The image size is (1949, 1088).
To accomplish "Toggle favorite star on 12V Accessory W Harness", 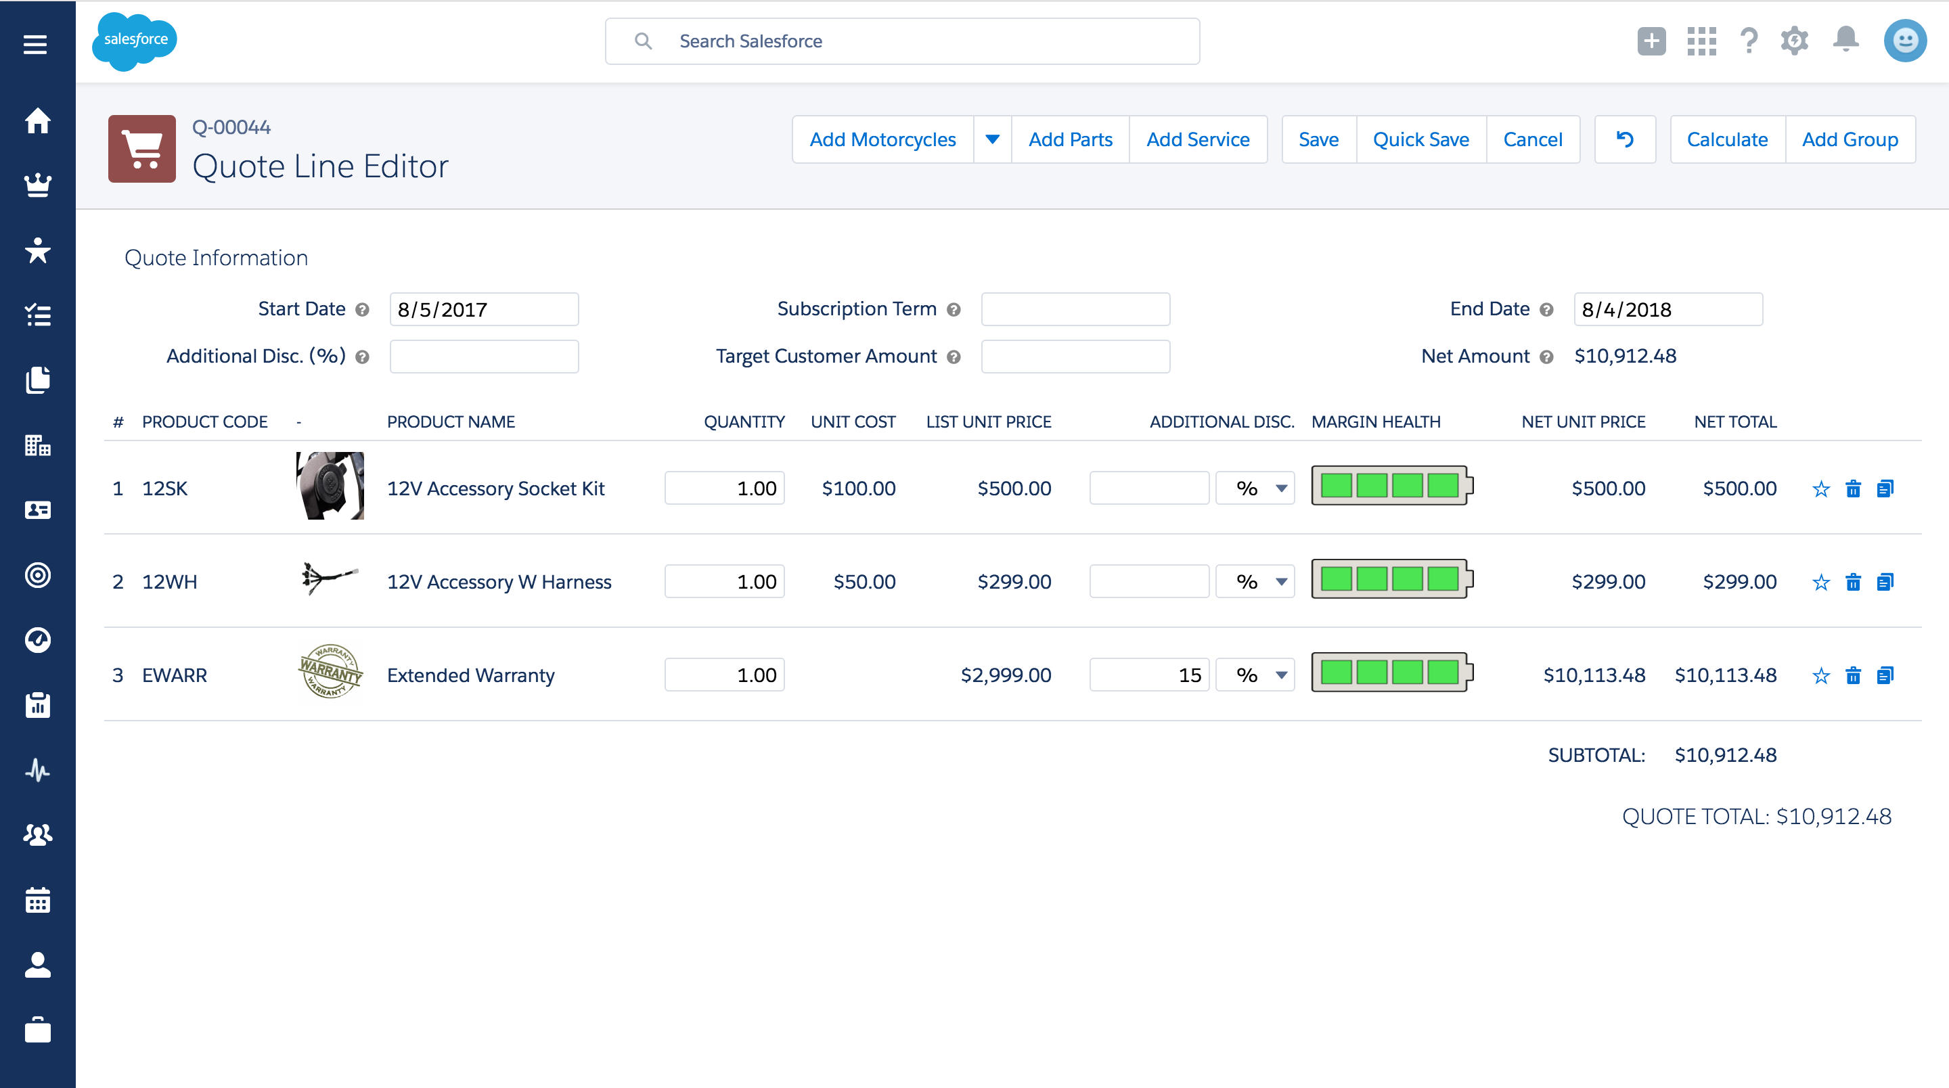I will pyautogui.click(x=1820, y=582).
